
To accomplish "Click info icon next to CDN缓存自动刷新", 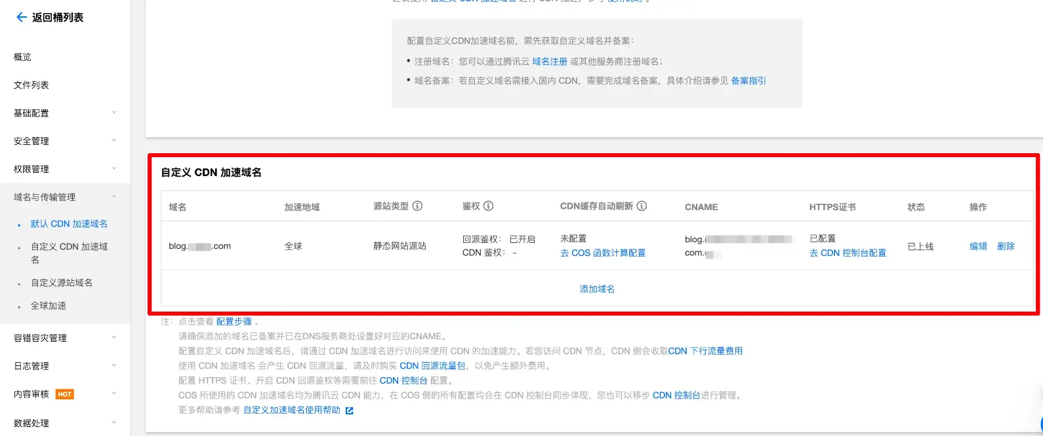I will pos(642,206).
